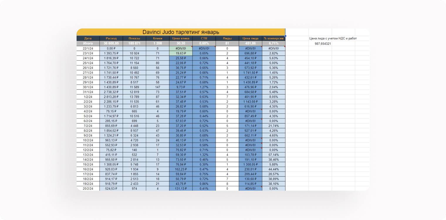Click the spend value "1 324,21 ₽"
This screenshot has height=220, width=446.
pos(111,136)
